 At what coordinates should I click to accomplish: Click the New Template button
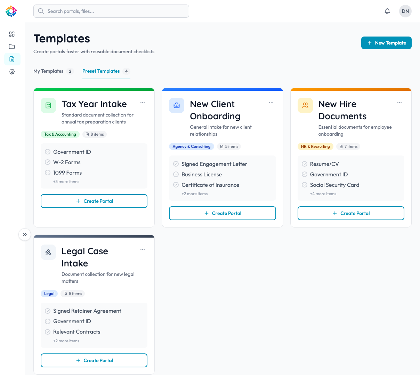point(386,42)
